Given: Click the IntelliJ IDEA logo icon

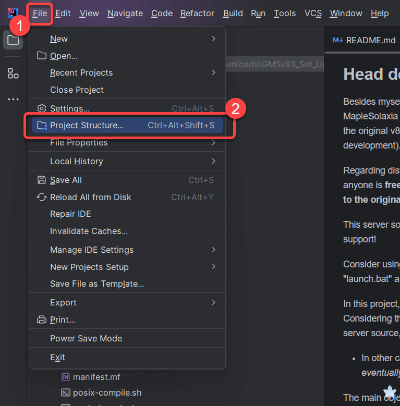Looking at the screenshot, I should click(13, 13).
